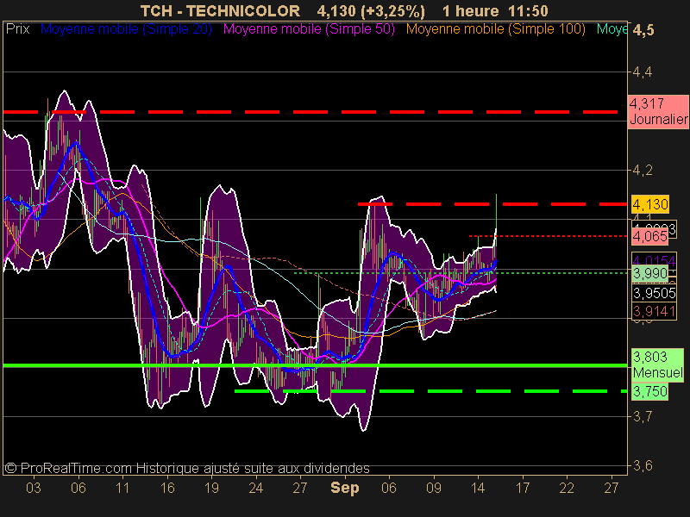Click the "16" date axis label
The height and width of the screenshot is (517, 690).
pos(167,488)
